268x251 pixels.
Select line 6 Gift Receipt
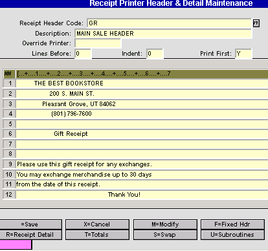[142, 134]
